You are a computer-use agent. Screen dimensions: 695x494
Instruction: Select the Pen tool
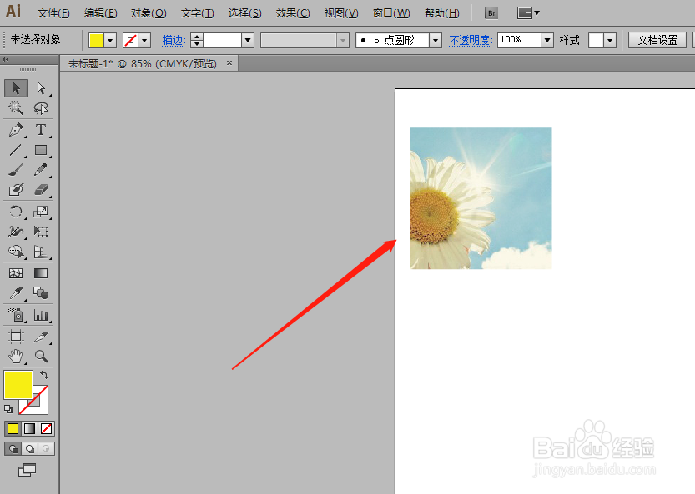point(16,130)
